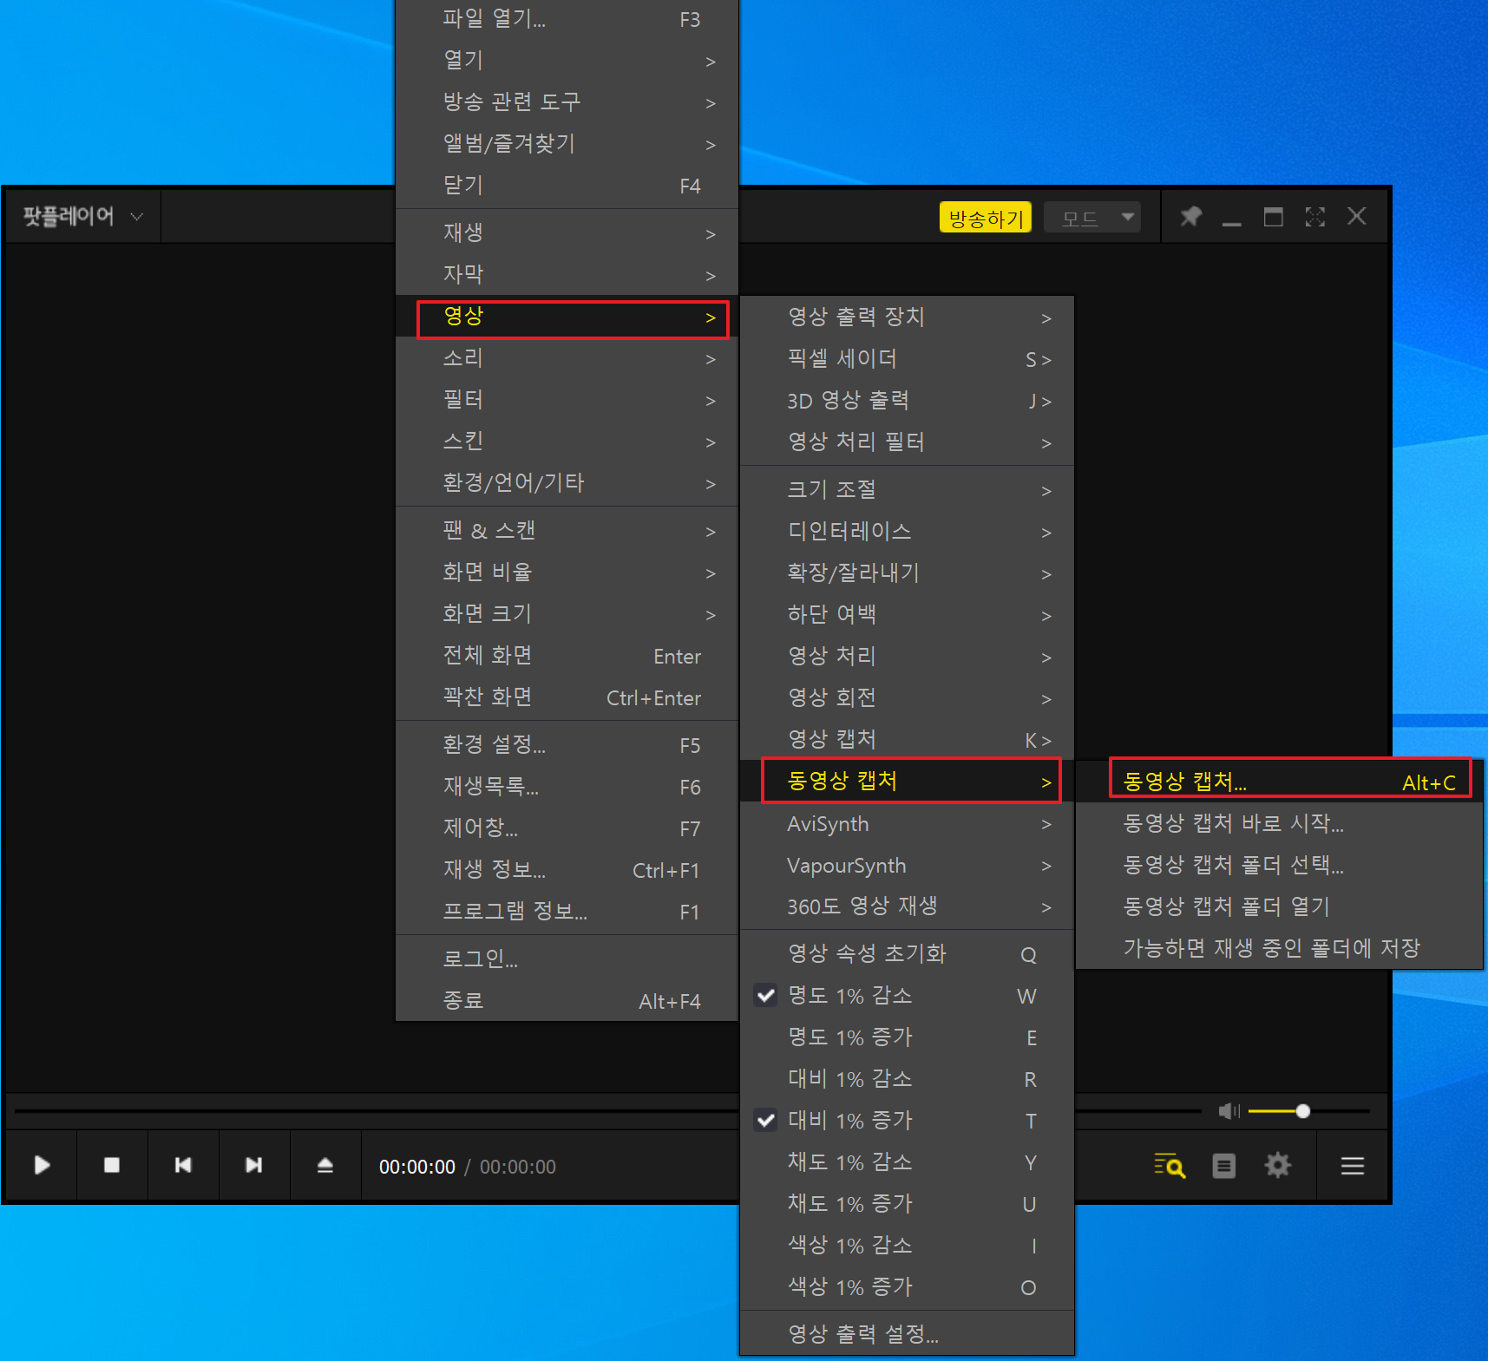Viewport: 1488px width, 1361px height.
Task: Expand 360도 영상 재생 submenu
Action: coord(907,907)
